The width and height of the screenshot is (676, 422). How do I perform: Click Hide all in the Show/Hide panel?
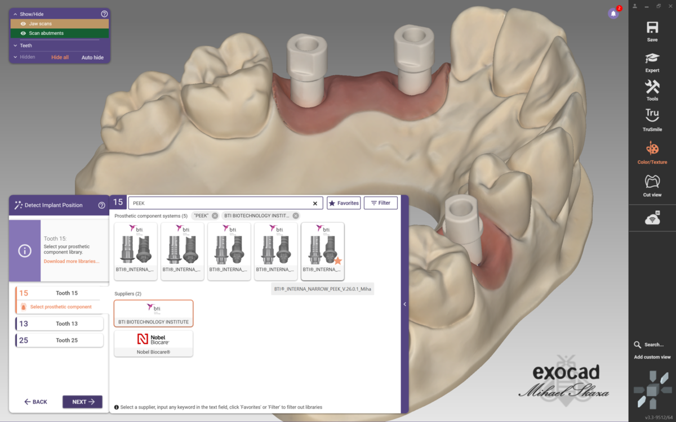(x=60, y=57)
